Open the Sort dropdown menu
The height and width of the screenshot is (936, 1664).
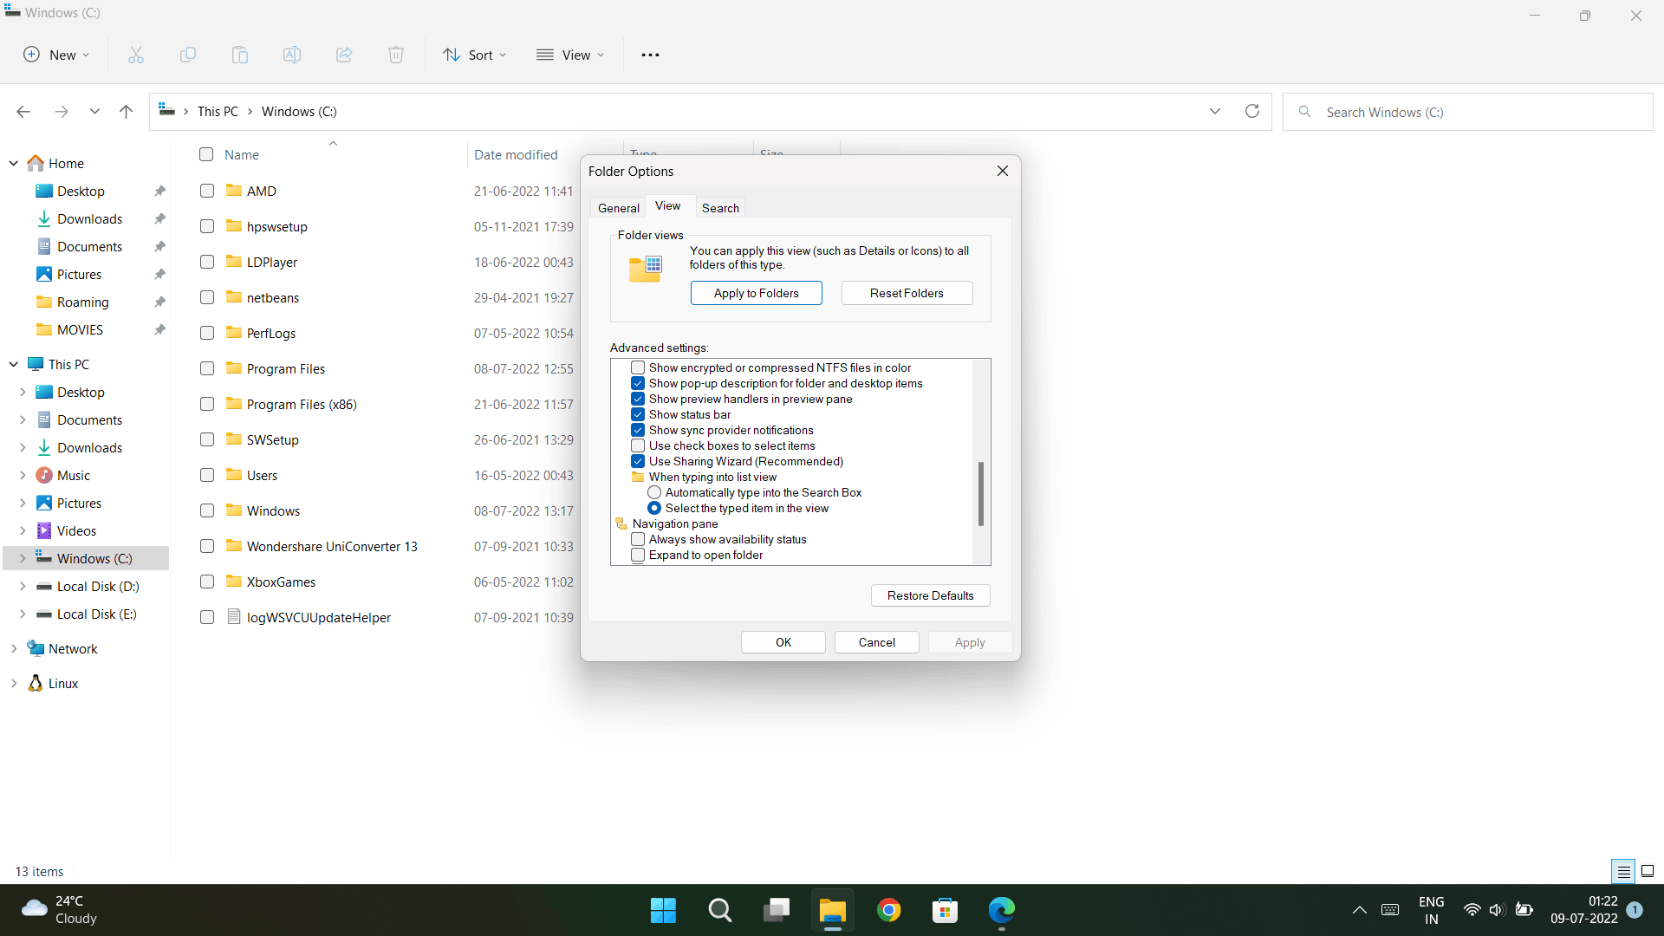475,55
